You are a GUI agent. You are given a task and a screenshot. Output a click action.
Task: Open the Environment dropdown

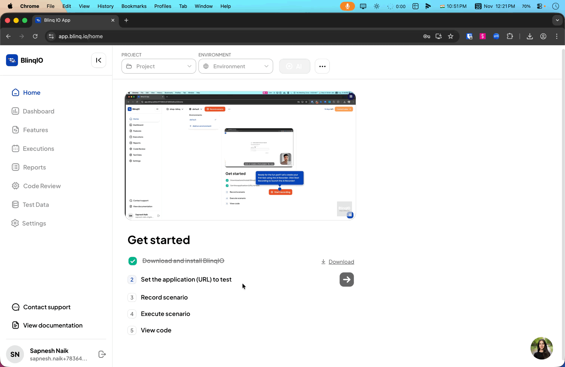(x=236, y=66)
